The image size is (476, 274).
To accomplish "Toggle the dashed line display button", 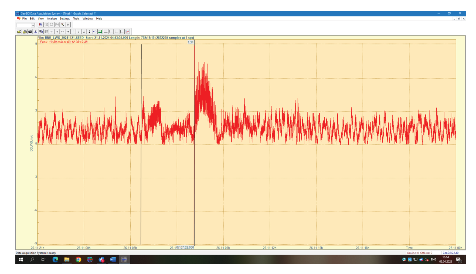I will click(x=106, y=32).
